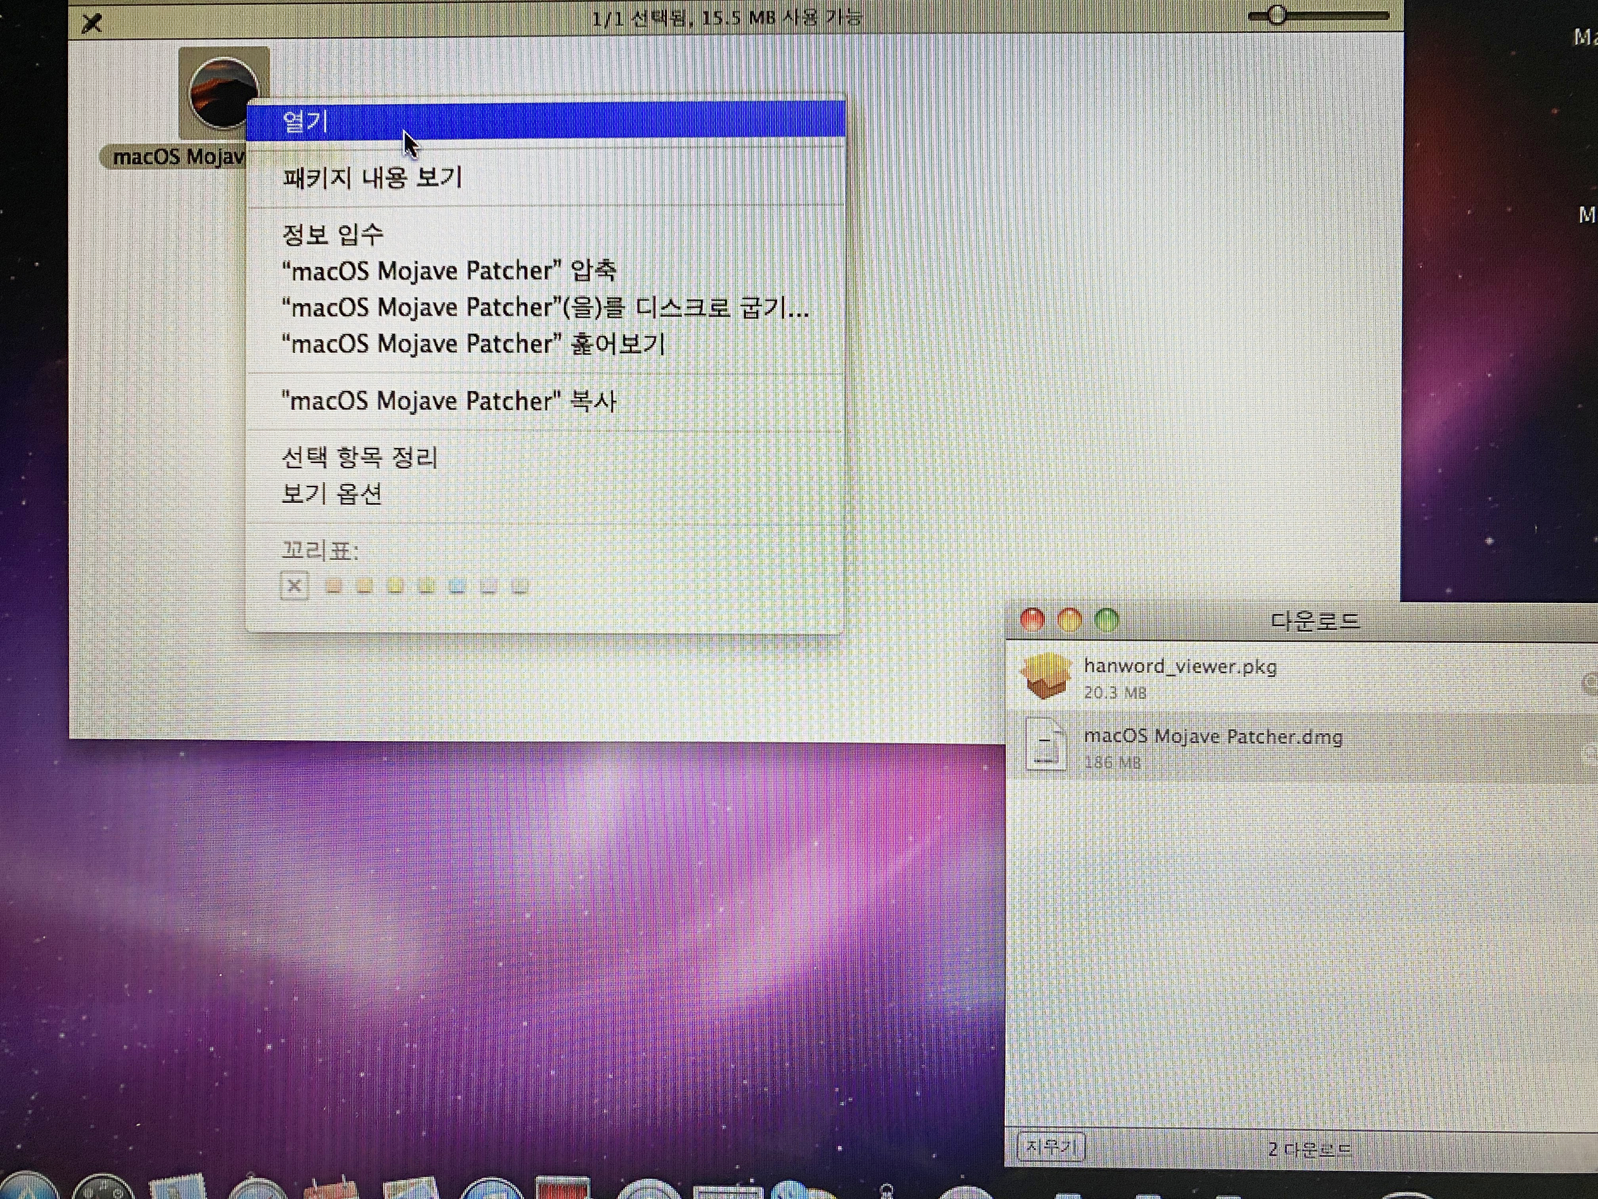The width and height of the screenshot is (1598, 1199).
Task: Click the crossed-pencil icon in Finder status bar
Action: (x=92, y=23)
